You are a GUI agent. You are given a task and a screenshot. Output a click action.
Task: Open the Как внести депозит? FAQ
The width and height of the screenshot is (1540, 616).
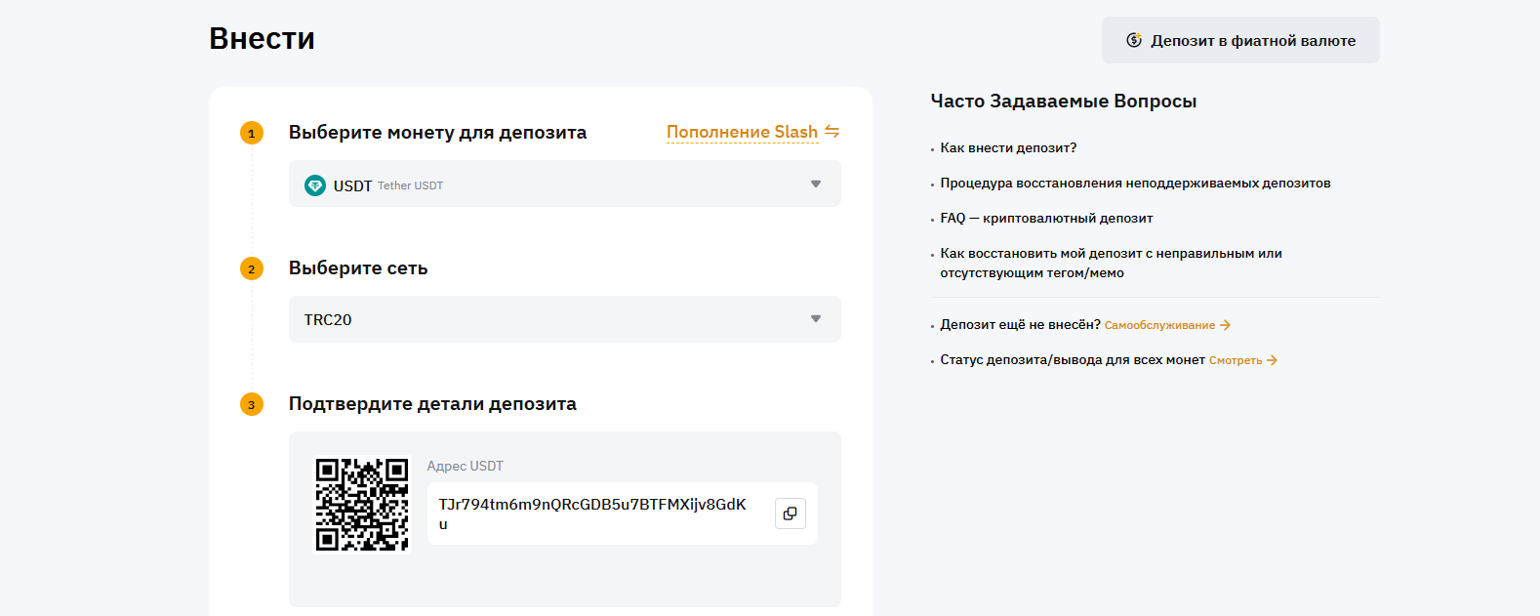pyautogui.click(x=1008, y=148)
